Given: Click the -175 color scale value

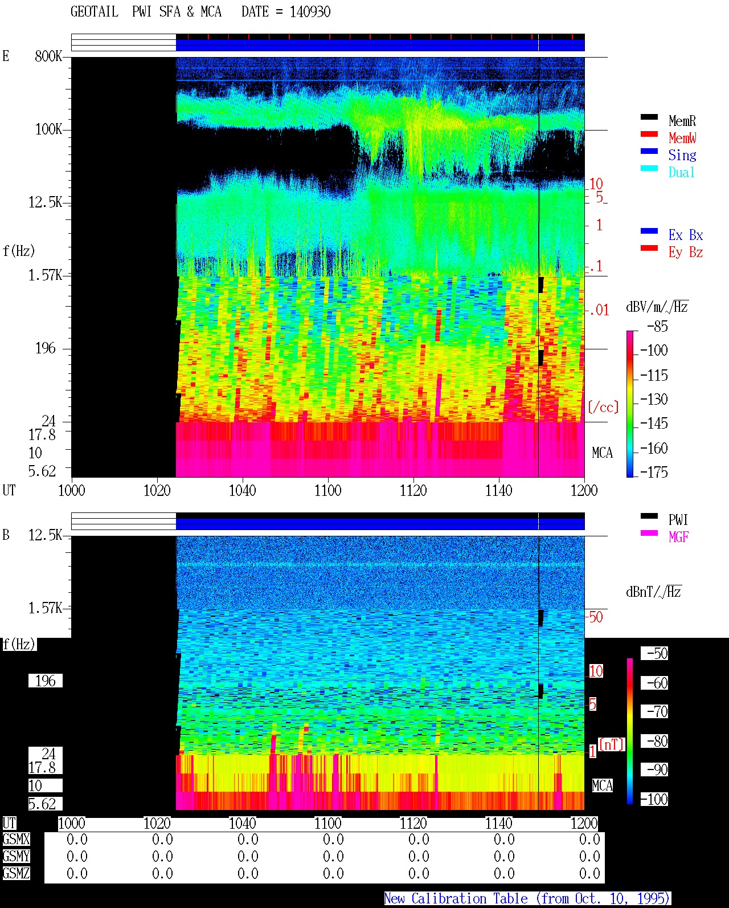Looking at the screenshot, I should point(654,472).
